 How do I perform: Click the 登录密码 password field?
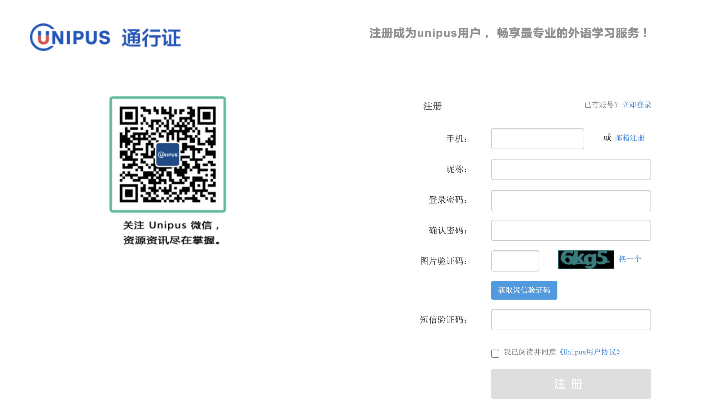click(x=571, y=200)
